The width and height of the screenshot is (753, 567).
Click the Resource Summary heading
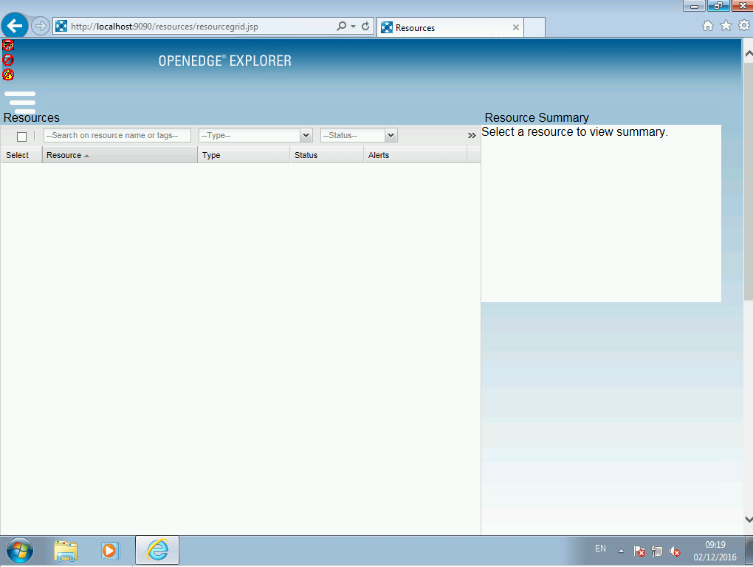click(537, 117)
